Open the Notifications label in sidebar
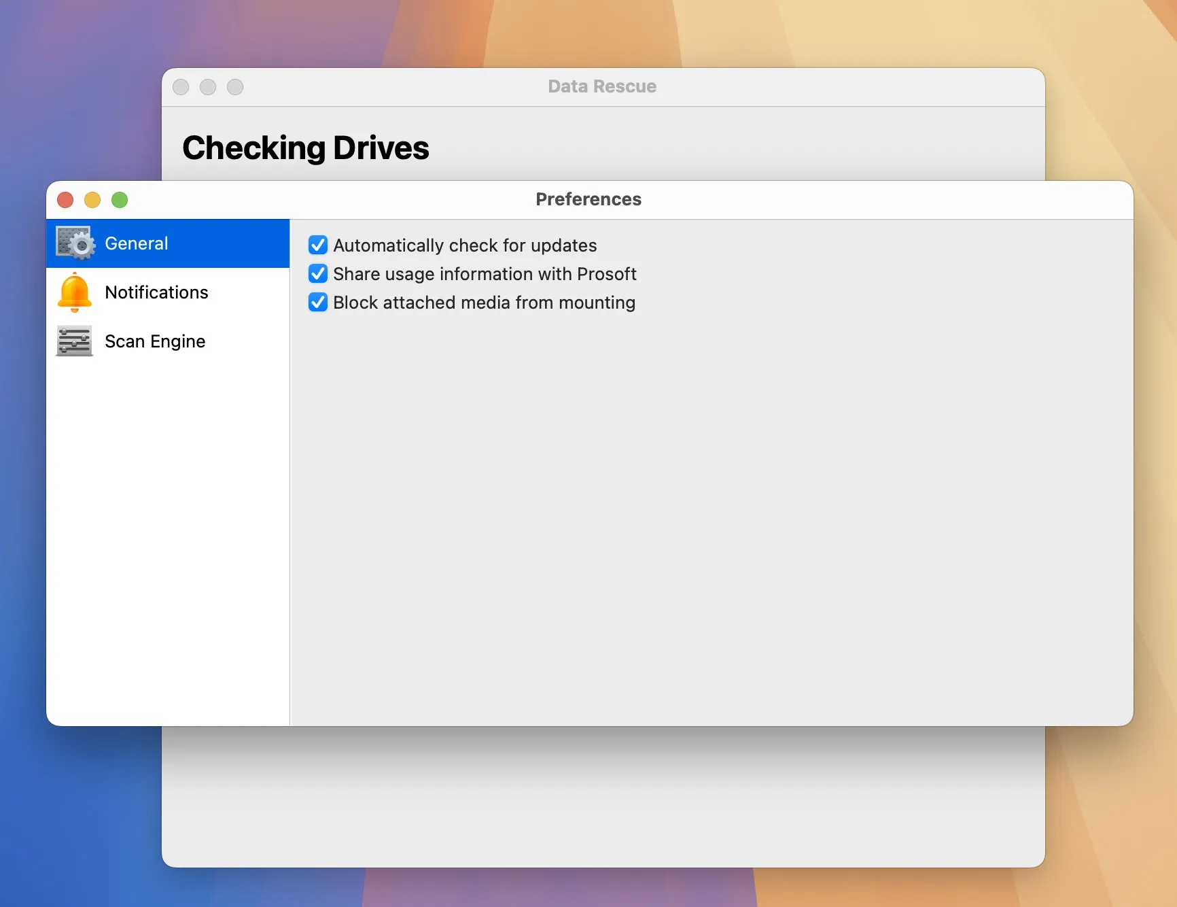 click(156, 292)
